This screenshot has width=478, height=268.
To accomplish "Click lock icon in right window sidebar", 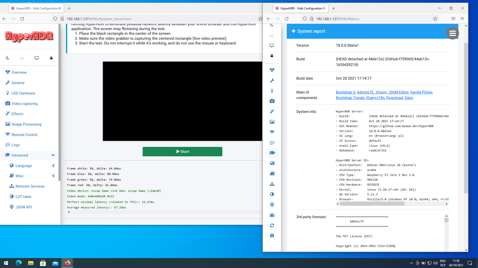I will 272,56.
